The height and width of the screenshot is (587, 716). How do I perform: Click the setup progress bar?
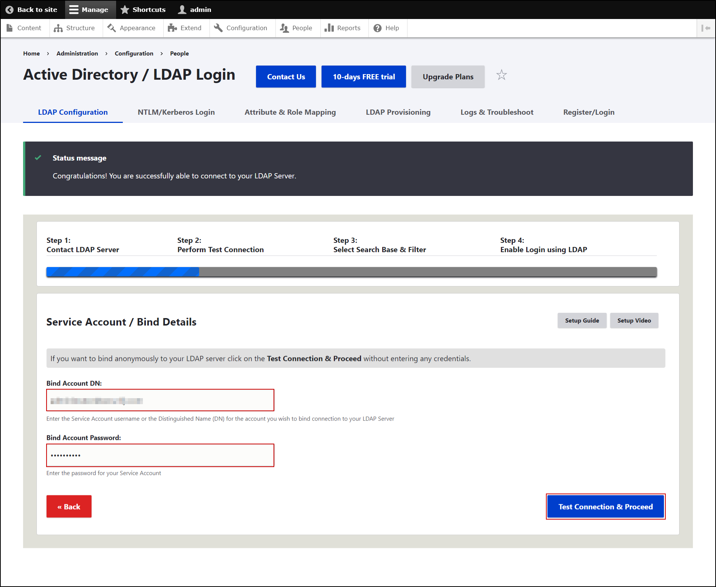(x=352, y=272)
